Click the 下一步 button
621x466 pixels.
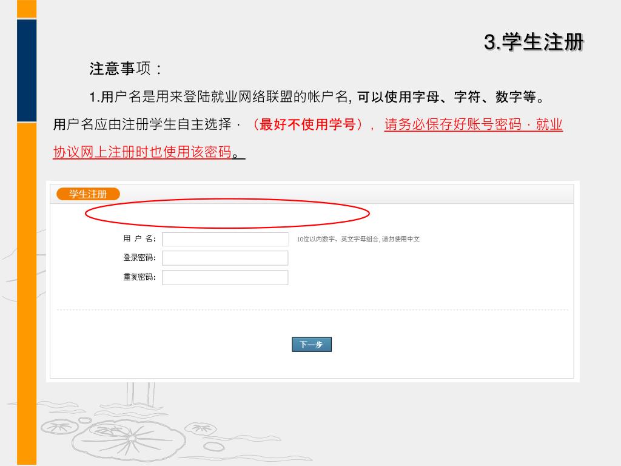pos(312,345)
